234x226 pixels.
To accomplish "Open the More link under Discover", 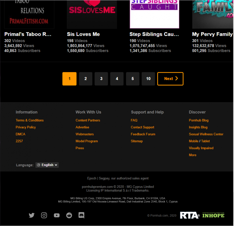I will tap(193, 155).
